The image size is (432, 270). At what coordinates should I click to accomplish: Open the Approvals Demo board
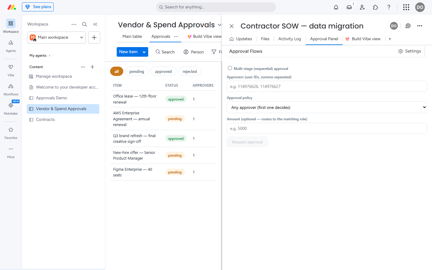(63, 98)
